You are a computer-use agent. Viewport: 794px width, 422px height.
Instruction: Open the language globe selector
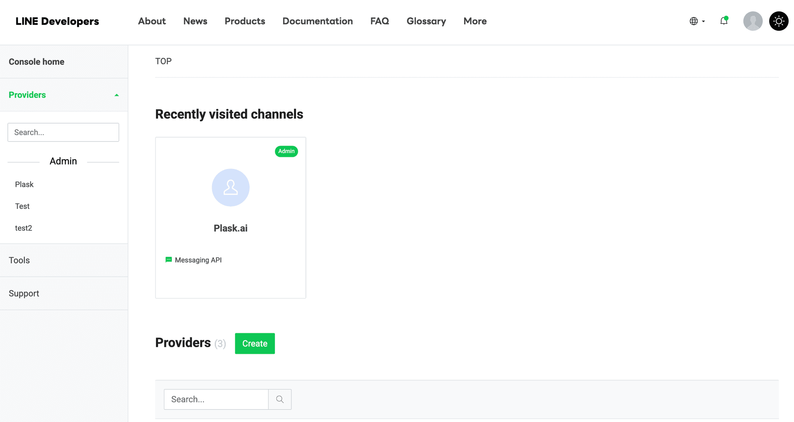tap(697, 21)
